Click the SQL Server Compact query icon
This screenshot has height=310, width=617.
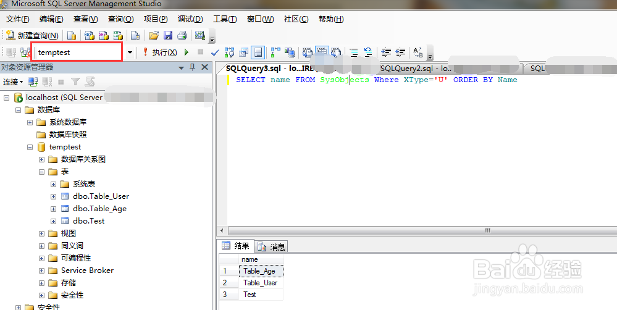pyautogui.click(x=135, y=35)
